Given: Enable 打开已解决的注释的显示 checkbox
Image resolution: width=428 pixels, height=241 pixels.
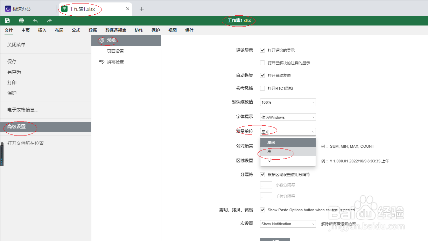Looking at the screenshot, I should pos(262,63).
